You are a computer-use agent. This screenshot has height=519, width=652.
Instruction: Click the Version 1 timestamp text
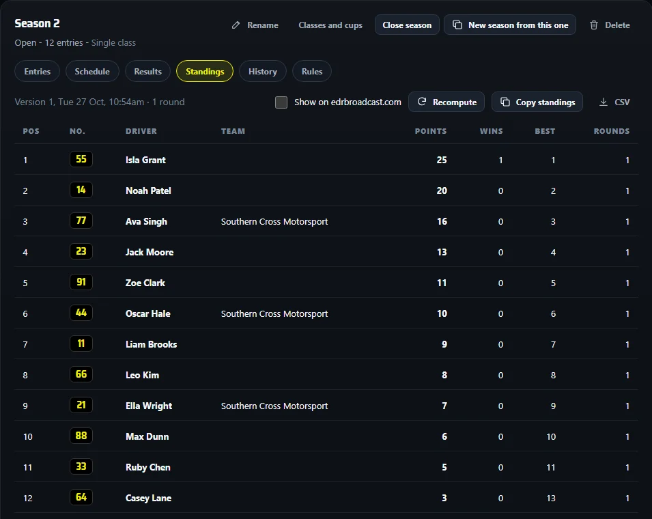point(100,102)
